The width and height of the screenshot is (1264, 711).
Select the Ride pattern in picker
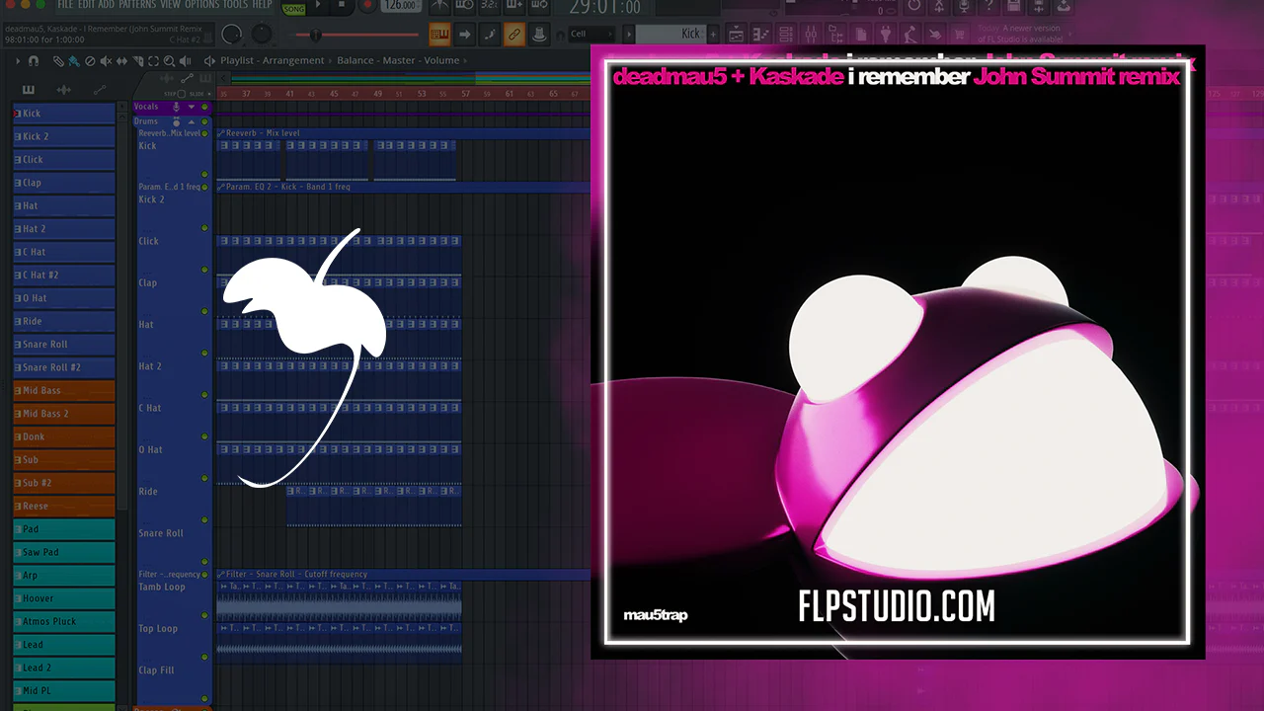64,321
